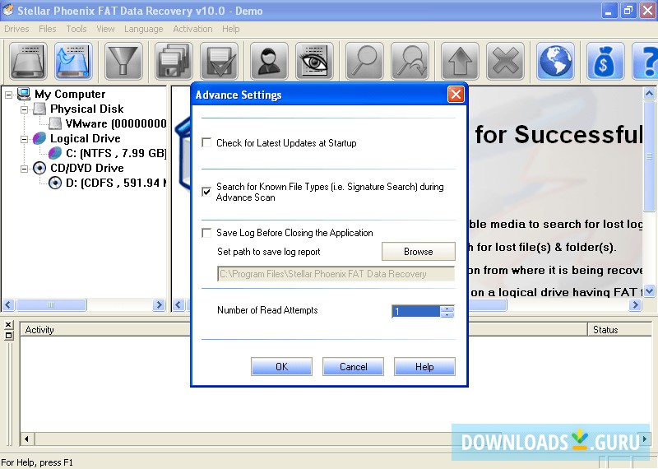
Task: Click the find next magnifier icon
Action: click(x=410, y=62)
